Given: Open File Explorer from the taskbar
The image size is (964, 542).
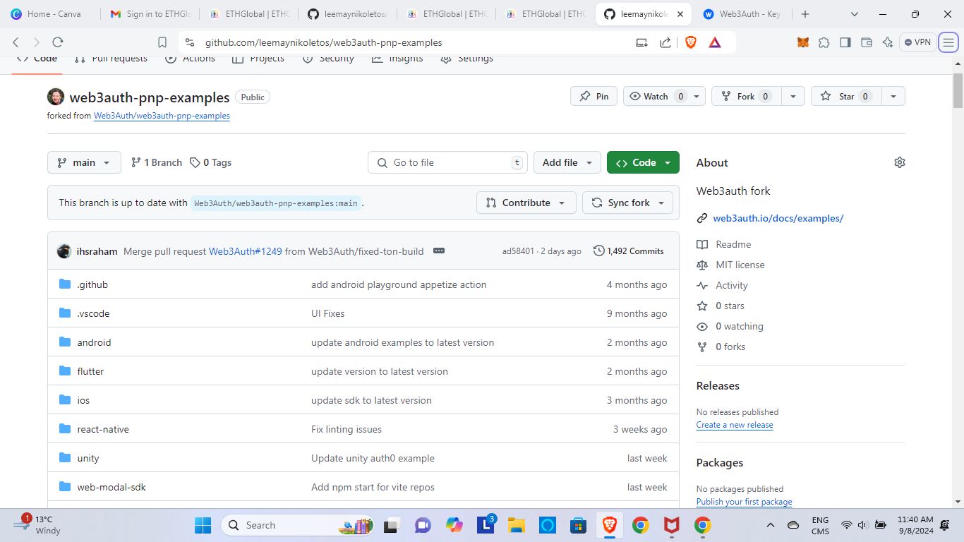Looking at the screenshot, I should coord(517,525).
